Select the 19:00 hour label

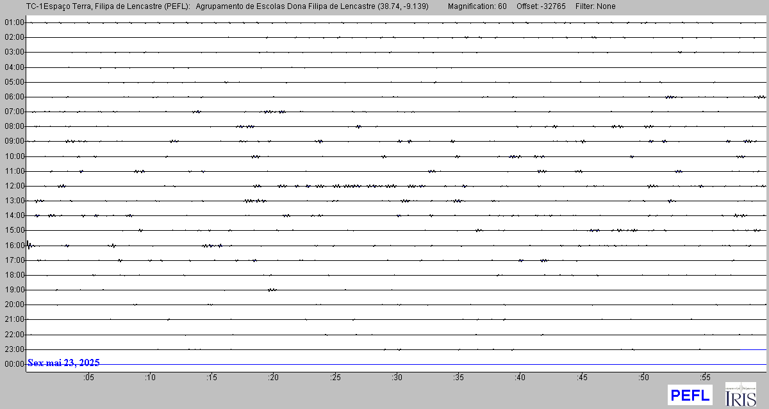tap(14, 290)
